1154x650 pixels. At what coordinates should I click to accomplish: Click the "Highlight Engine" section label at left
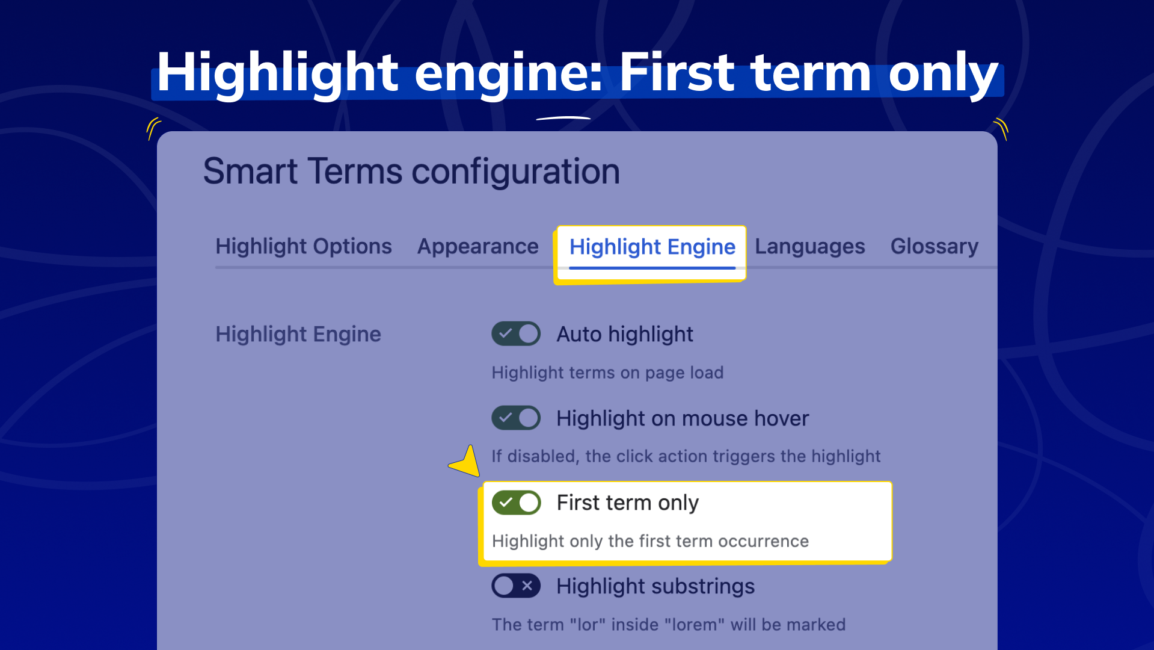point(298,335)
